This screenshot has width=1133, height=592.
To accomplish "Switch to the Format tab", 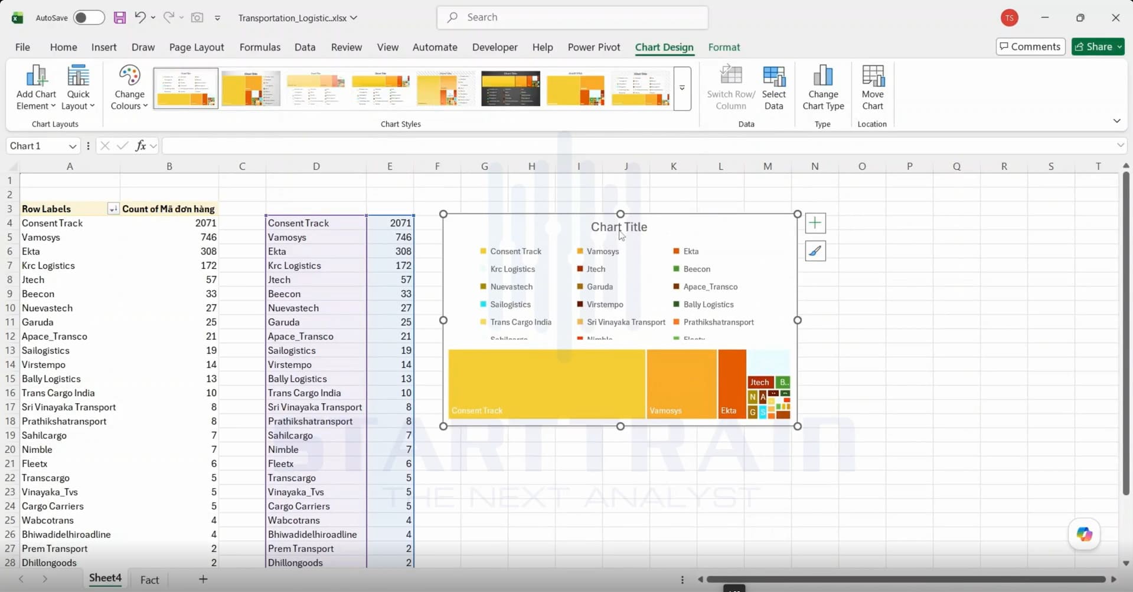I will click(x=724, y=47).
